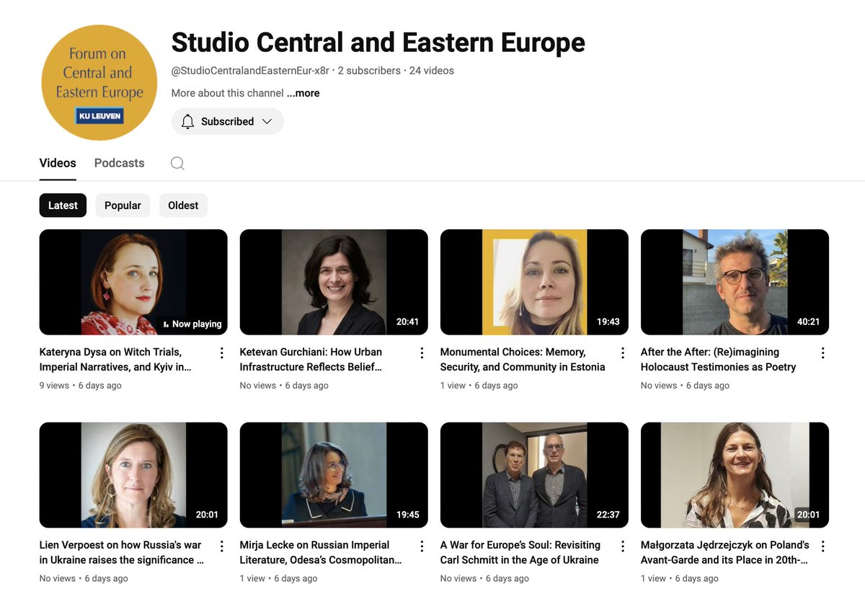Click the 19:45 duration badge

407,515
